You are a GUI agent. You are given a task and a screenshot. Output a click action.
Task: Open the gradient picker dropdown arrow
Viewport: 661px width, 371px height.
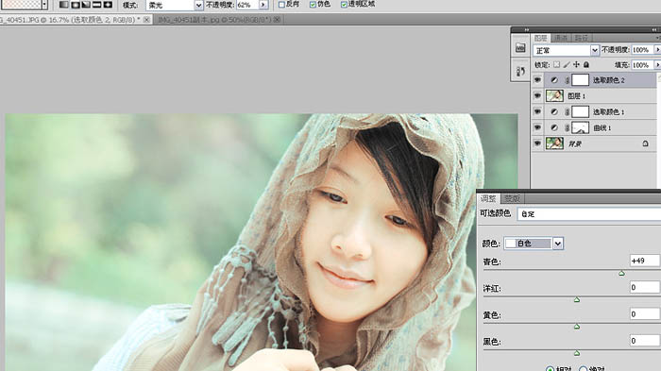[x=44, y=5]
